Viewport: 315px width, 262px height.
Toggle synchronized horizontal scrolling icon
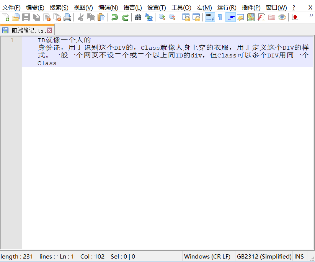tap(196, 17)
